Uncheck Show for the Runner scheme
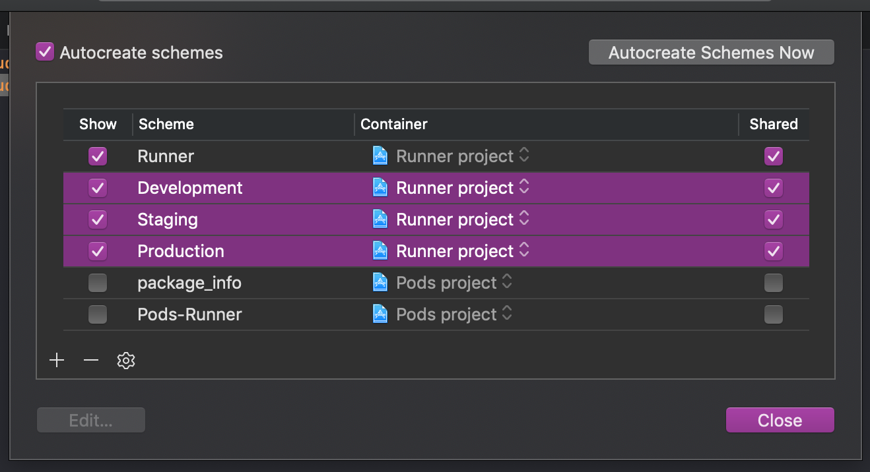Screen dimensions: 870x472 pos(98,156)
